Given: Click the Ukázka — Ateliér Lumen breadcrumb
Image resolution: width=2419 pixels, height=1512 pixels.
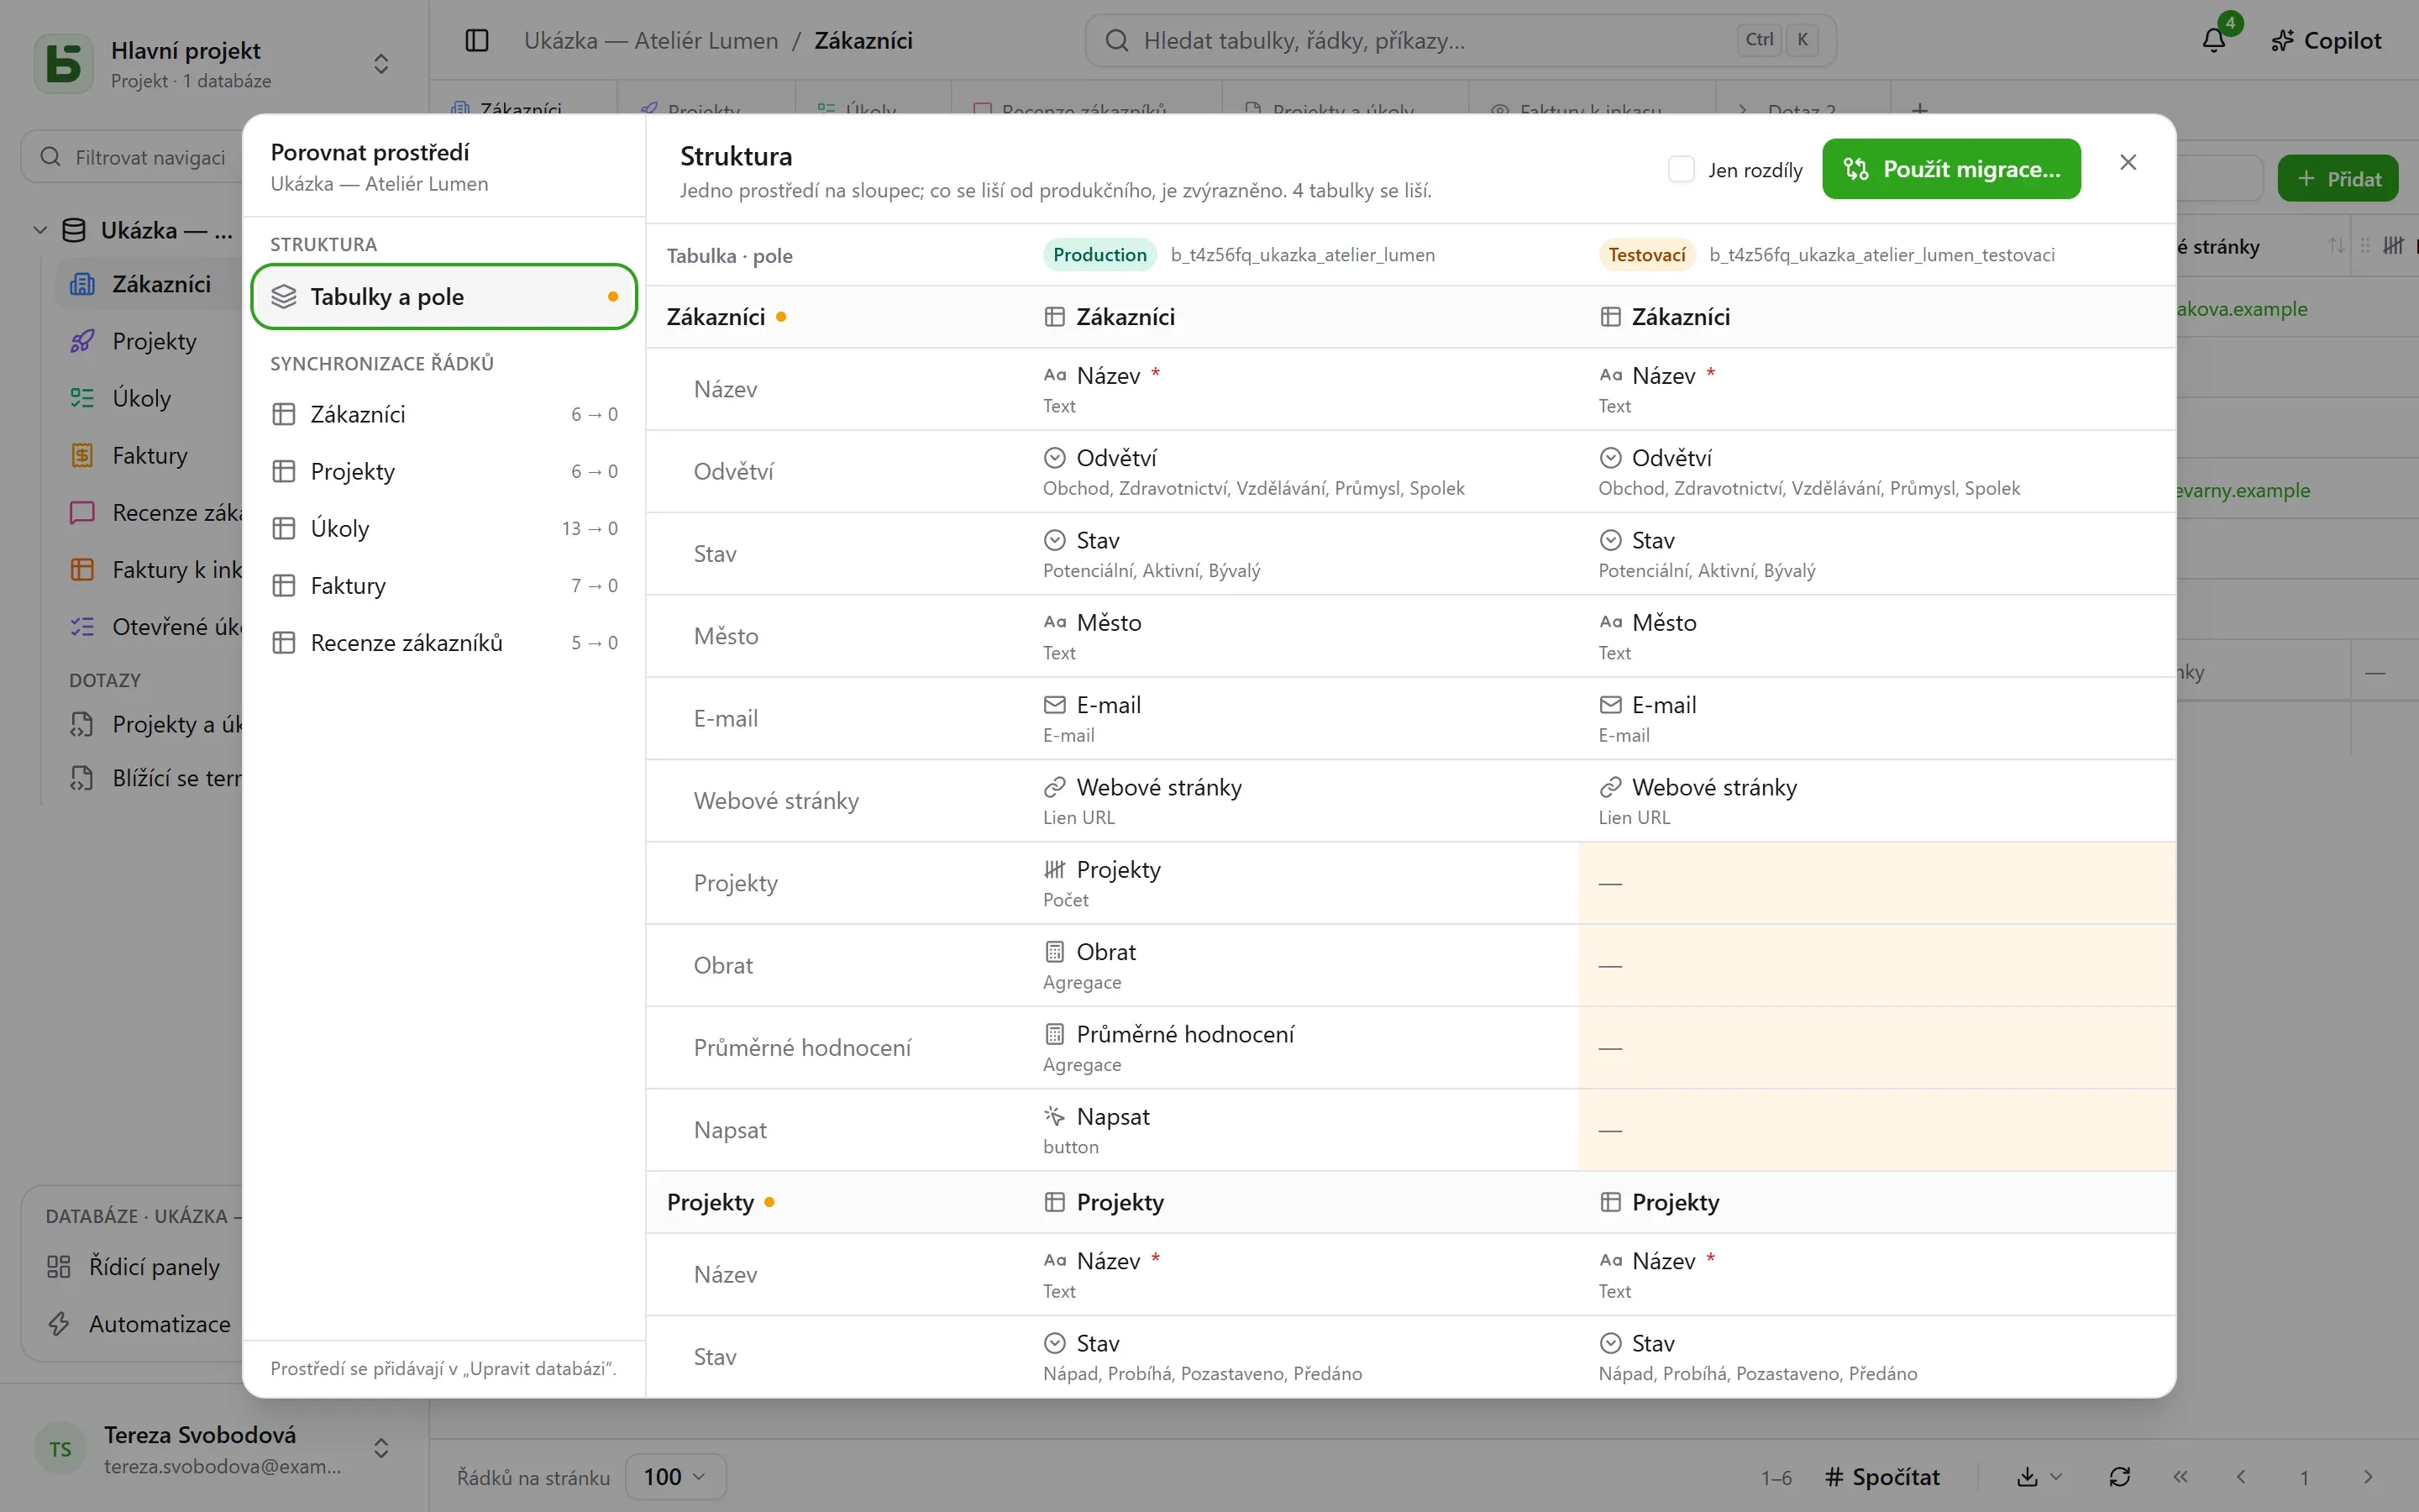Looking at the screenshot, I should (x=651, y=40).
